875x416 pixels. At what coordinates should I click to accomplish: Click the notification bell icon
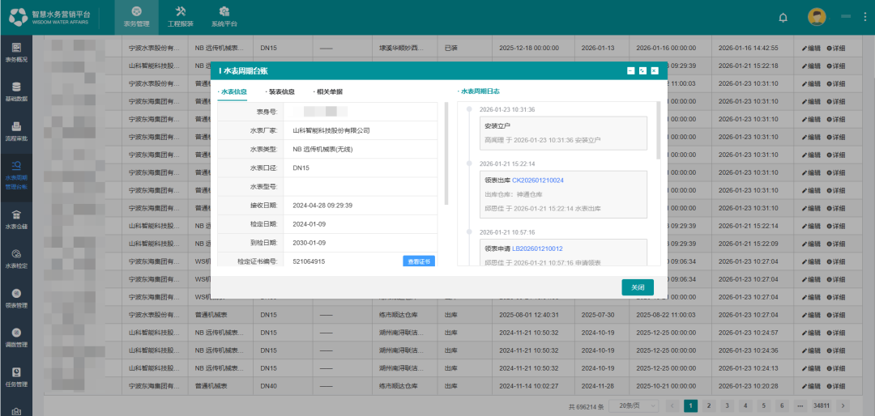tap(783, 17)
